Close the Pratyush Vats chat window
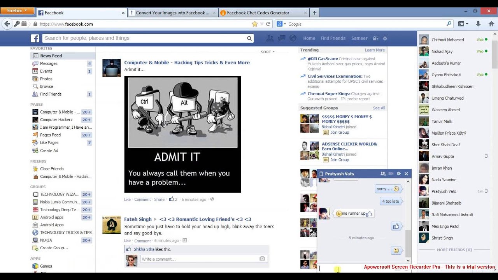Viewport: 498px width, 280px height. point(406,174)
